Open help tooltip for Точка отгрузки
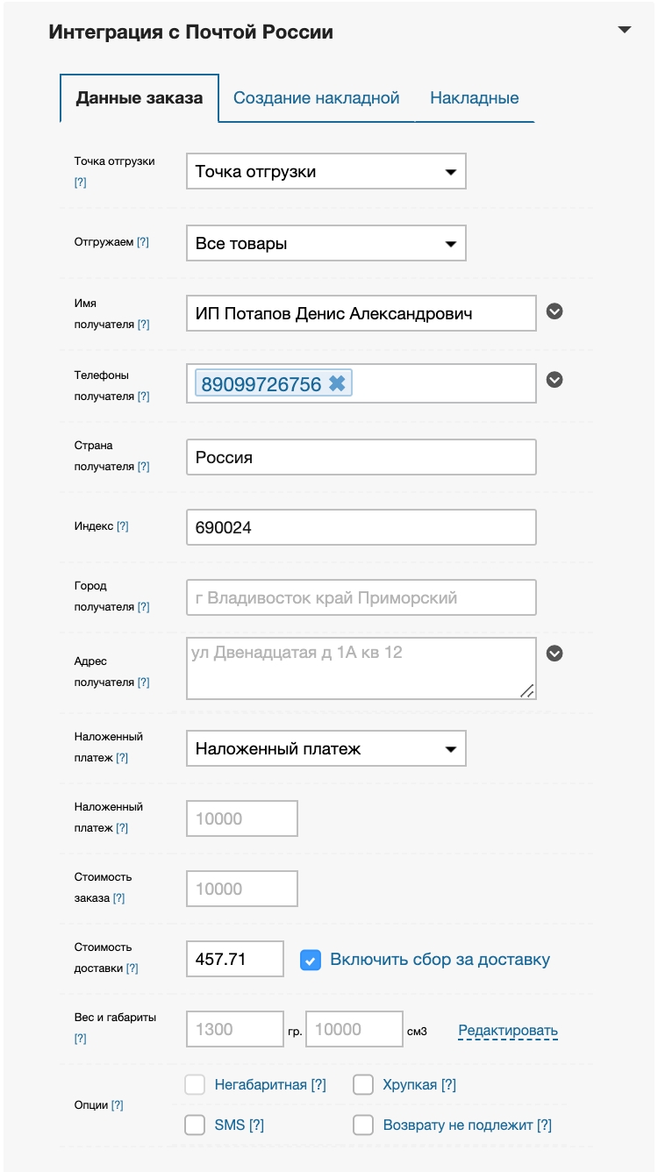The height and width of the screenshot is (1172, 658). [81, 182]
